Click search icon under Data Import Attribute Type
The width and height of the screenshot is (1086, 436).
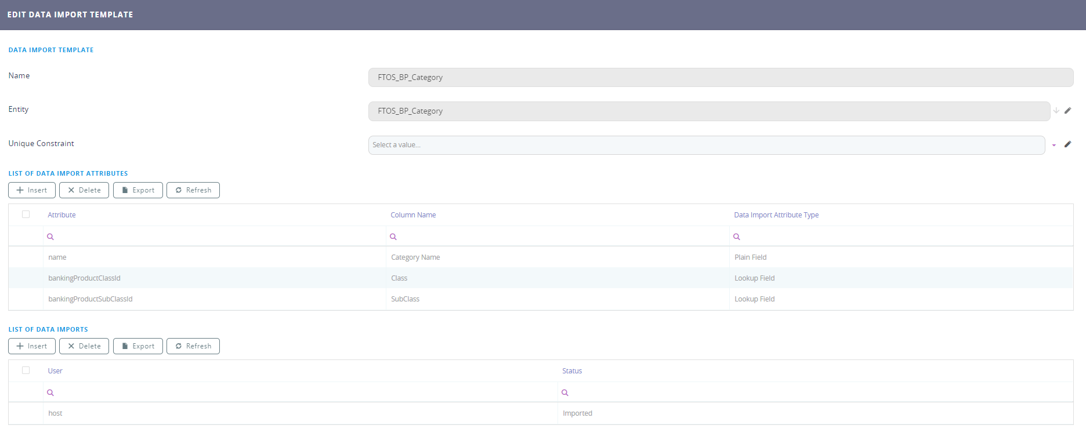(737, 237)
